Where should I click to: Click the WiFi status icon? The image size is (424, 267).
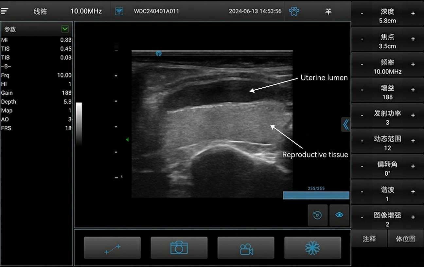pos(118,11)
